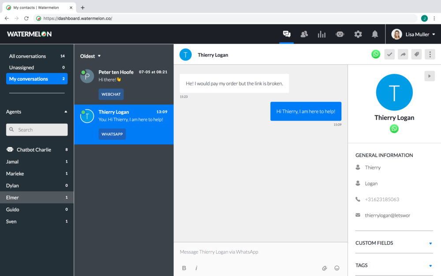Open the emoji picker smiley icon
The height and width of the screenshot is (276, 441).
tap(337, 268)
